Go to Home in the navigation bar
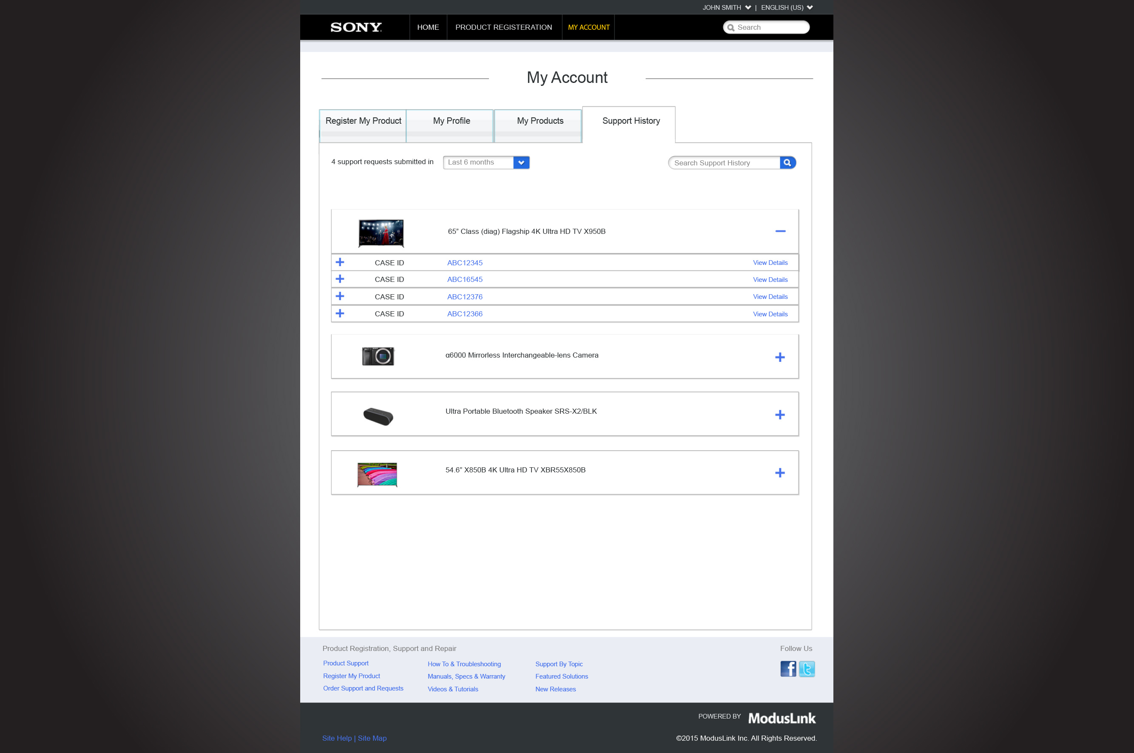The width and height of the screenshot is (1134, 753). coord(428,27)
